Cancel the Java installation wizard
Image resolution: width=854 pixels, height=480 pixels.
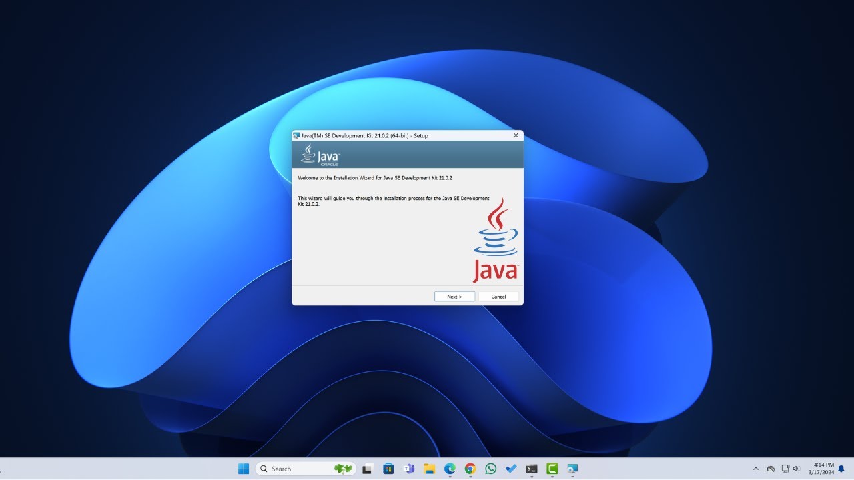498,297
